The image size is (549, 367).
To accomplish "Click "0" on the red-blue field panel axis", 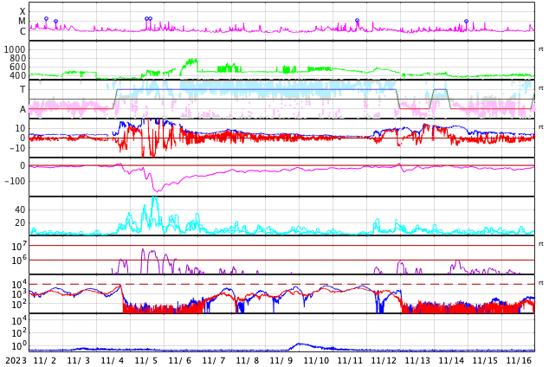I will pyautogui.click(x=23, y=138).
